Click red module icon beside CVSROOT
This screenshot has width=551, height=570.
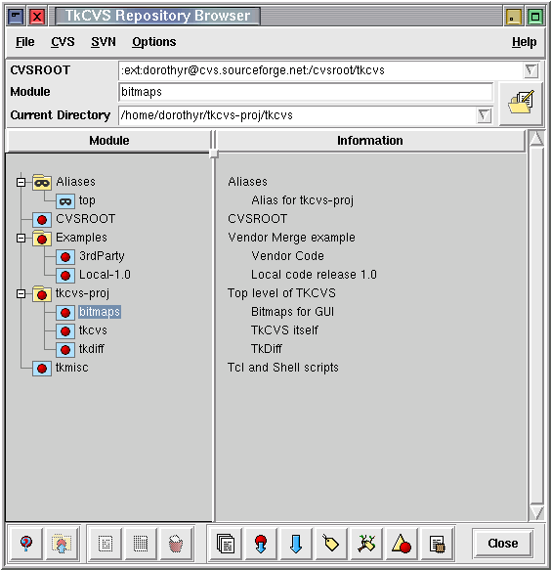42,220
